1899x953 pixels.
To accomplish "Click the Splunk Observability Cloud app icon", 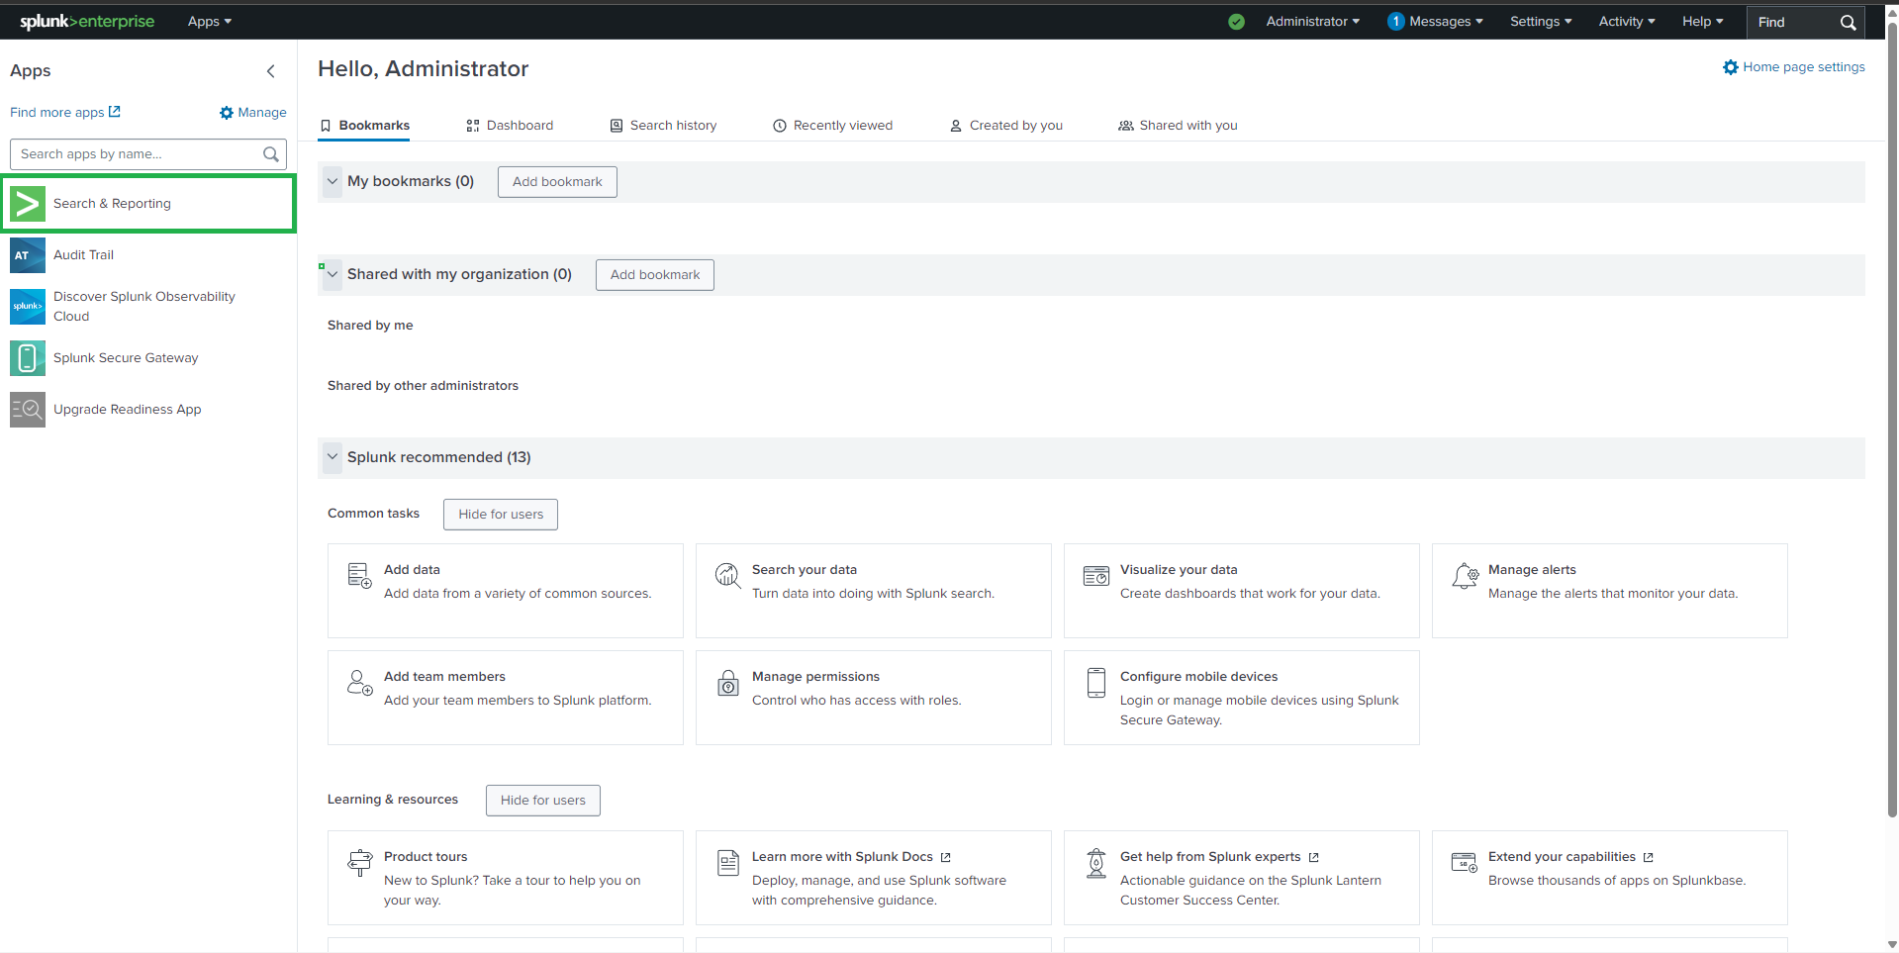I will (28, 307).
